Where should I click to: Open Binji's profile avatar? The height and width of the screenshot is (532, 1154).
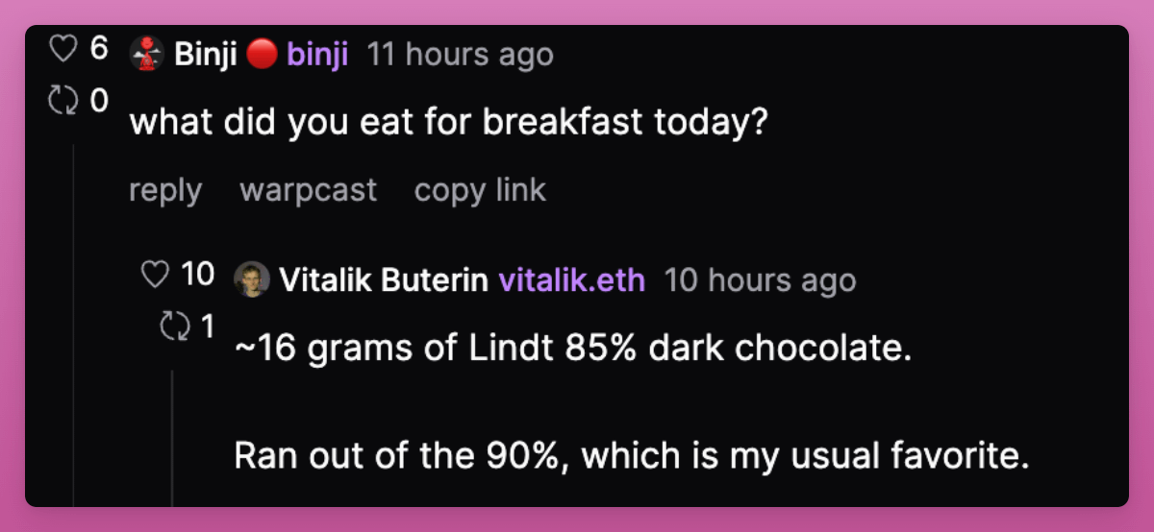click(147, 54)
